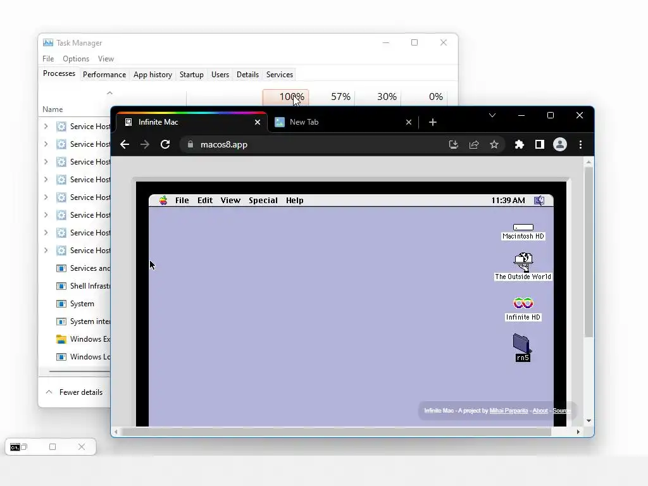Click the site lock icon

tap(190, 144)
